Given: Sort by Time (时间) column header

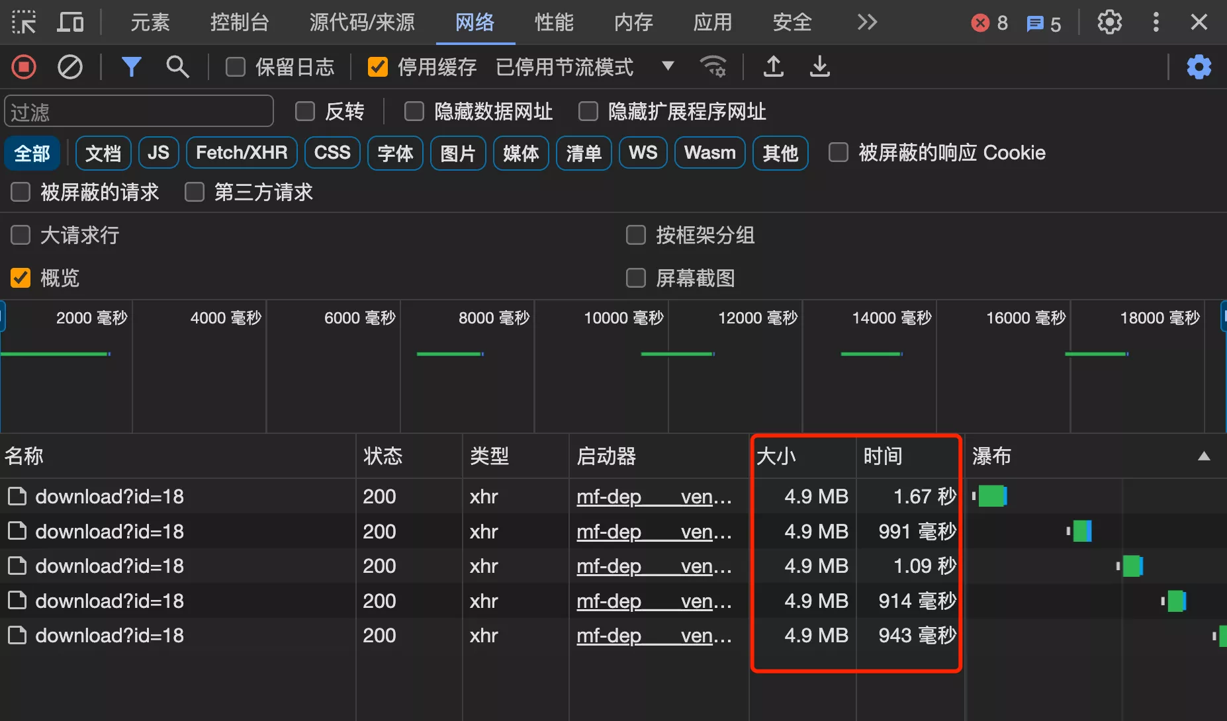Looking at the screenshot, I should point(910,456).
